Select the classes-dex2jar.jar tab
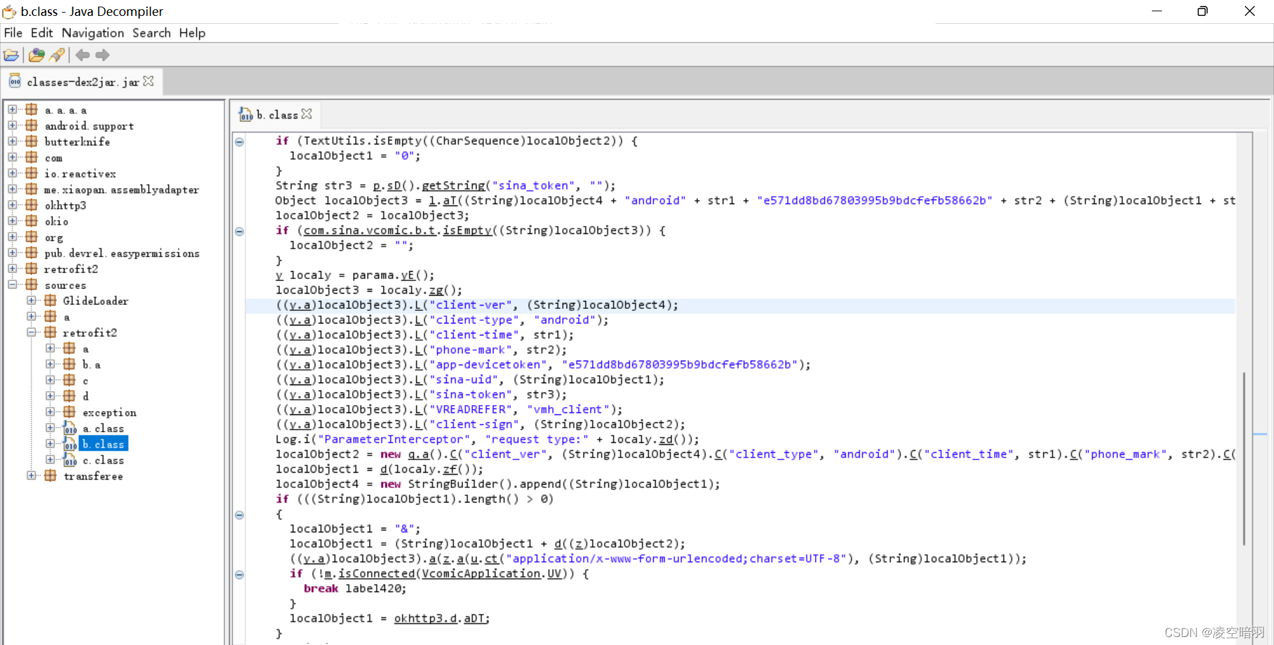Image resolution: width=1274 pixels, height=645 pixels. [82, 82]
